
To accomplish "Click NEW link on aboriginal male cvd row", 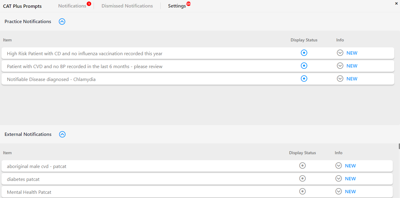I will (x=350, y=166).
